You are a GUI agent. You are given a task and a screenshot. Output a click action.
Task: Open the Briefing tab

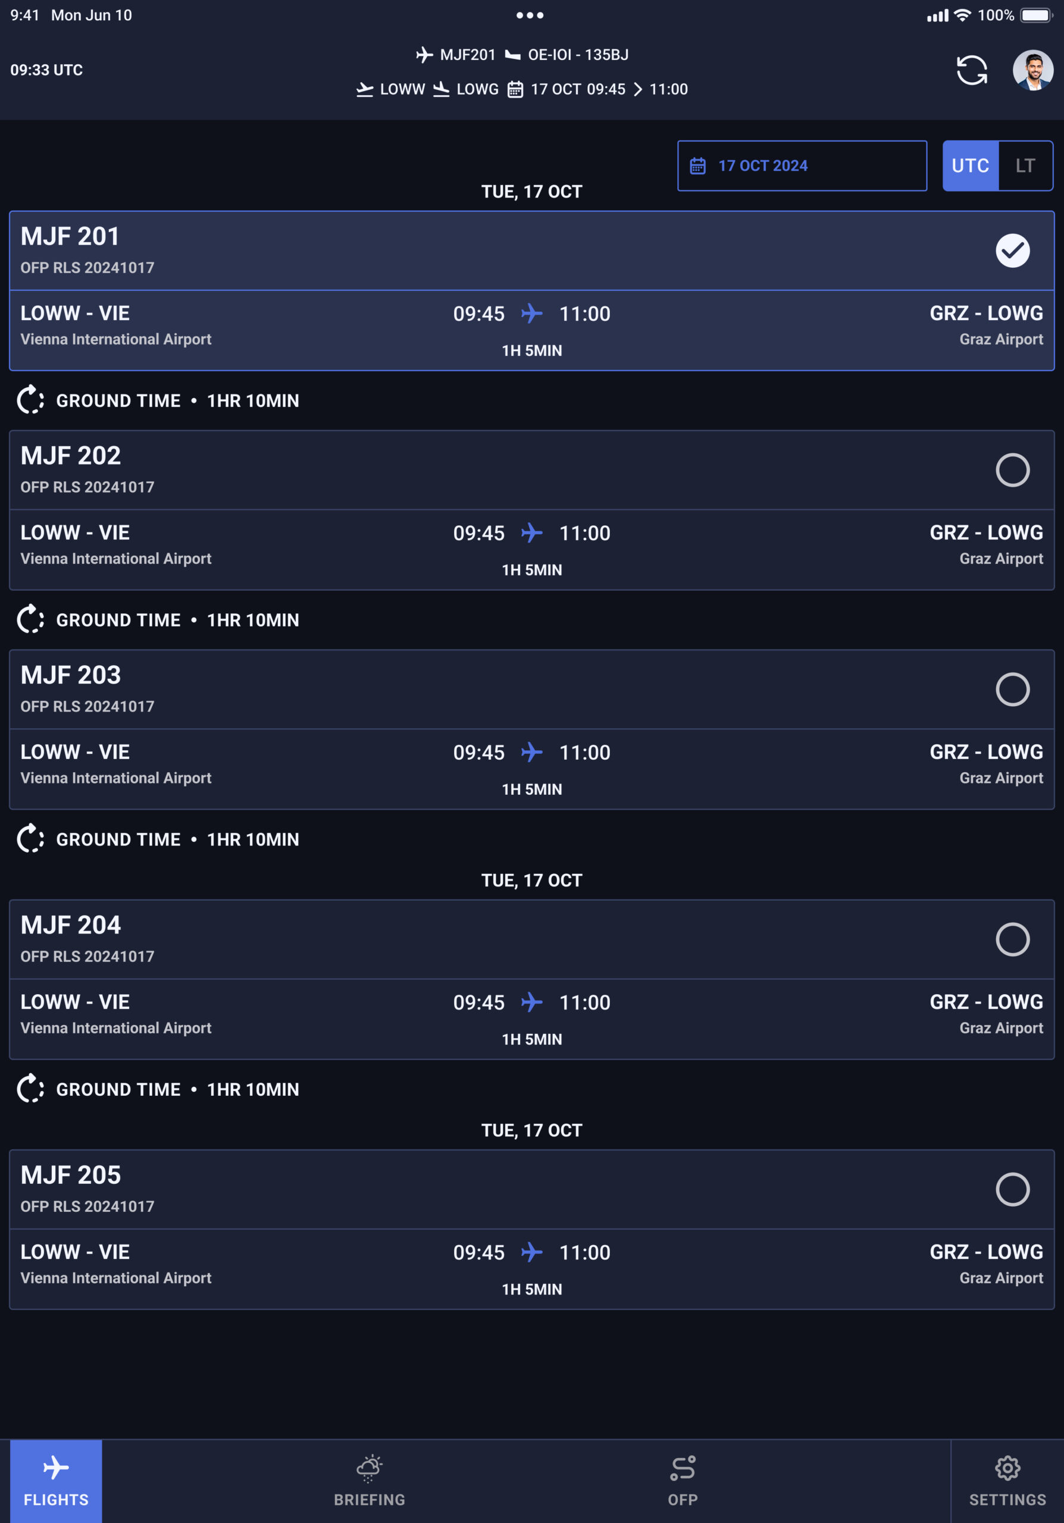pos(370,1481)
